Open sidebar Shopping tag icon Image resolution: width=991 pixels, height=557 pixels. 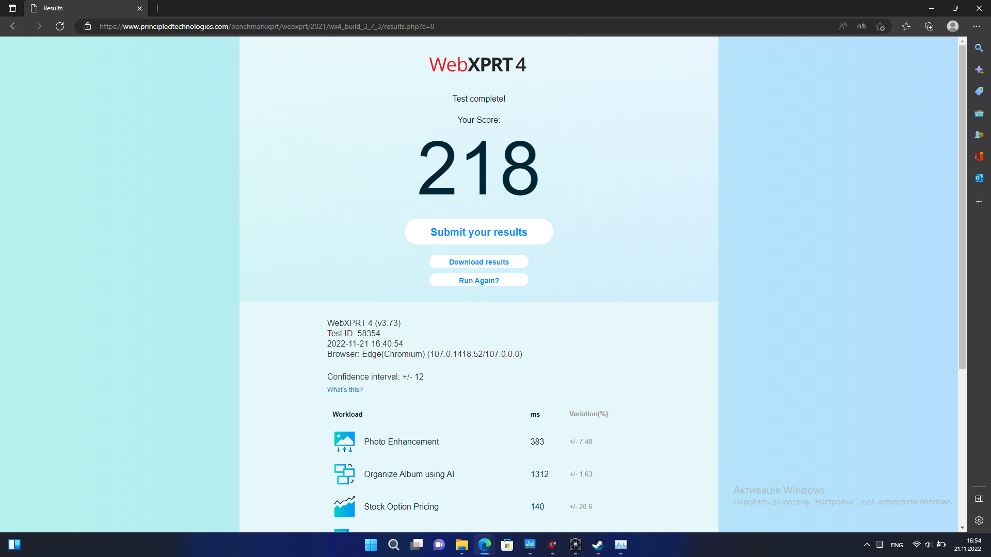tap(979, 91)
